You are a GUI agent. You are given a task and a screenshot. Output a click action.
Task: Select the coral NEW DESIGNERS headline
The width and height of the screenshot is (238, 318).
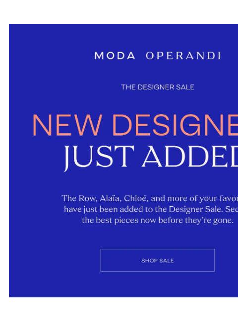click(x=135, y=125)
